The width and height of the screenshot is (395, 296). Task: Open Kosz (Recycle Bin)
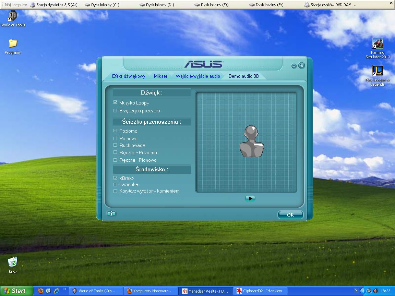(12, 262)
